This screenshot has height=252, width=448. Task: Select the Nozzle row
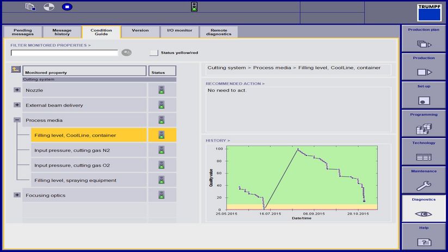84,90
